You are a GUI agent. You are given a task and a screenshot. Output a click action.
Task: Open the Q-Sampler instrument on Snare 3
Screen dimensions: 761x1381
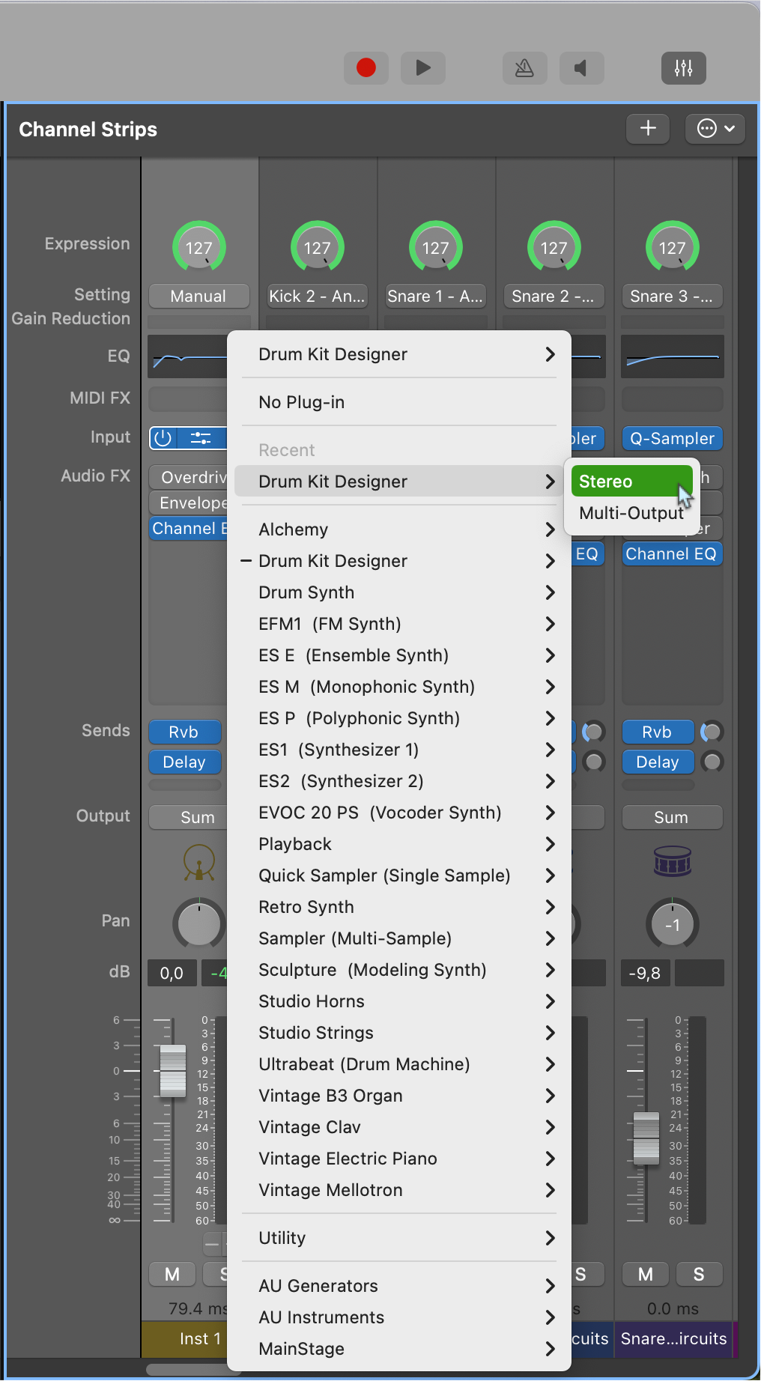pos(673,439)
